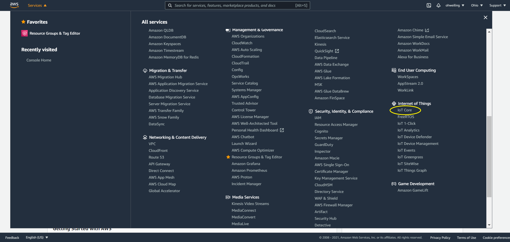Click the scrollbar down arrow in All services

[489, 225]
